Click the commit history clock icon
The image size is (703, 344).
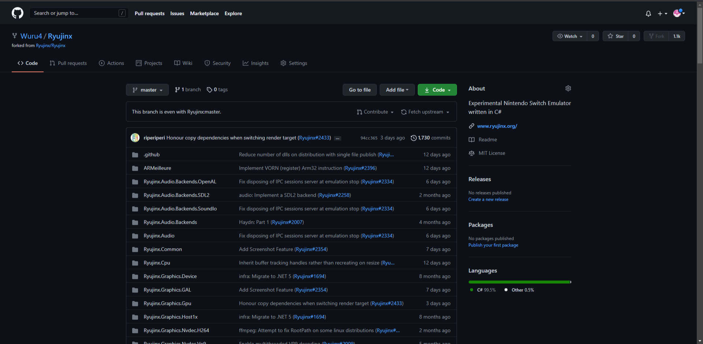pyautogui.click(x=413, y=138)
